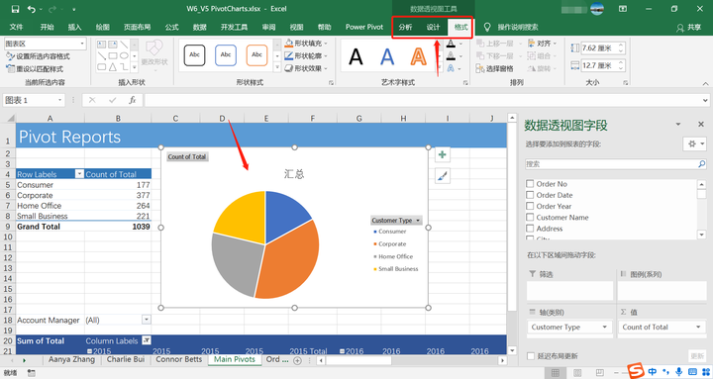Viewport: 713px width, 379px height.
Task: Open 形状轮廓 shape outline
Action: click(306, 55)
